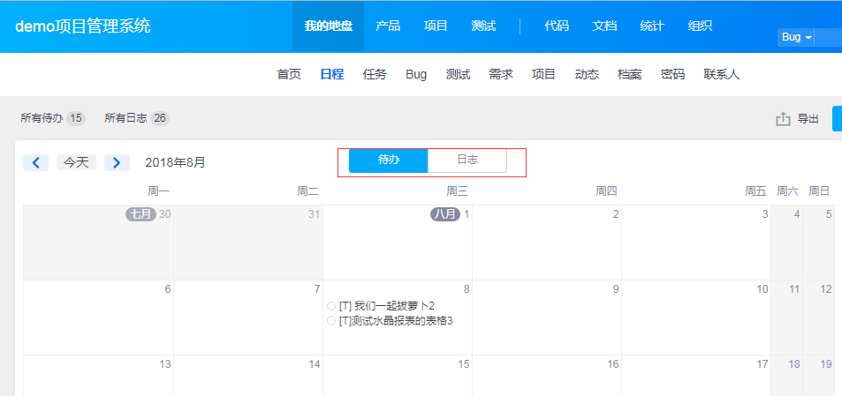Click the export icon beside 导出
Image resolution: width=842 pixels, height=396 pixels.
tap(783, 119)
